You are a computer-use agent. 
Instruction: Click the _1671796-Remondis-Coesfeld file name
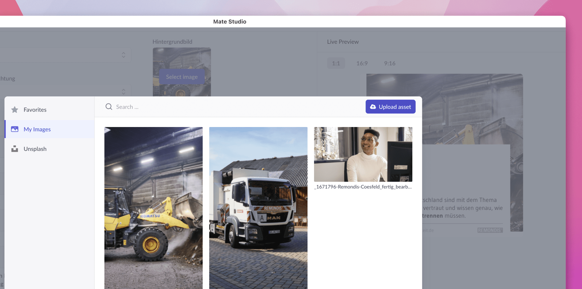tap(363, 187)
